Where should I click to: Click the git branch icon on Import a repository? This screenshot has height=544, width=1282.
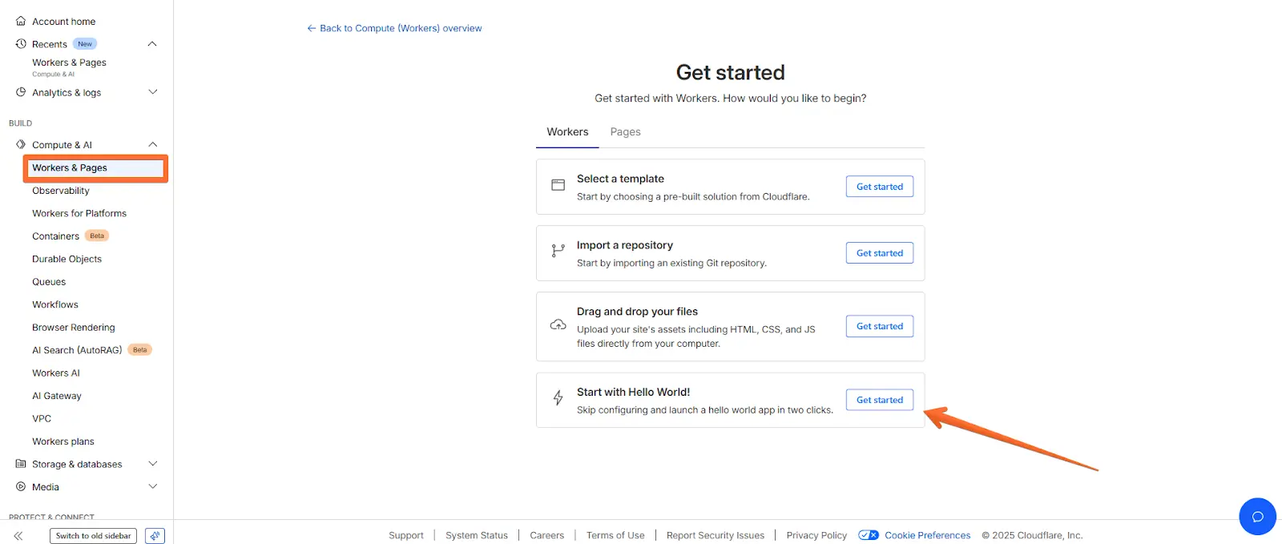(558, 250)
